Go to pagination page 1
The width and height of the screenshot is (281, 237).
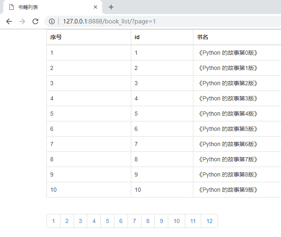[x=53, y=221]
